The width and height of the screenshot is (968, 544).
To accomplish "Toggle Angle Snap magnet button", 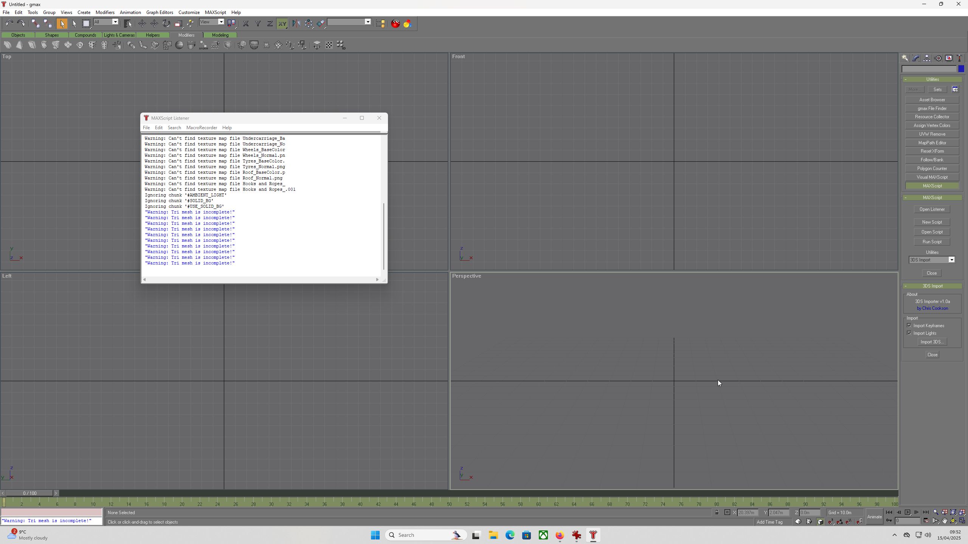I will [x=840, y=522].
